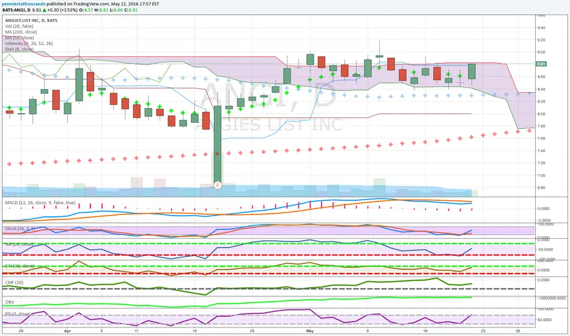The height and width of the screenshot is (336, 570).
Task: Click the 7.20 price axis label
Action: coord(541,163)
